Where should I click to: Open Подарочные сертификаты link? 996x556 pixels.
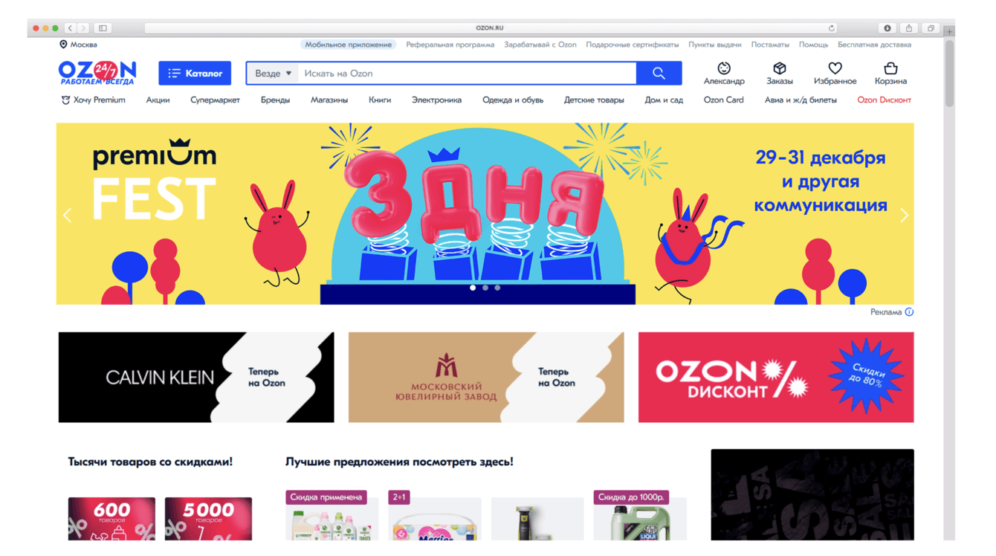pyautogui.click(x=632, y=45)
